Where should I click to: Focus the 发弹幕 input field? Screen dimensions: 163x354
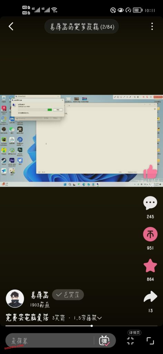[x=50, y=341]
